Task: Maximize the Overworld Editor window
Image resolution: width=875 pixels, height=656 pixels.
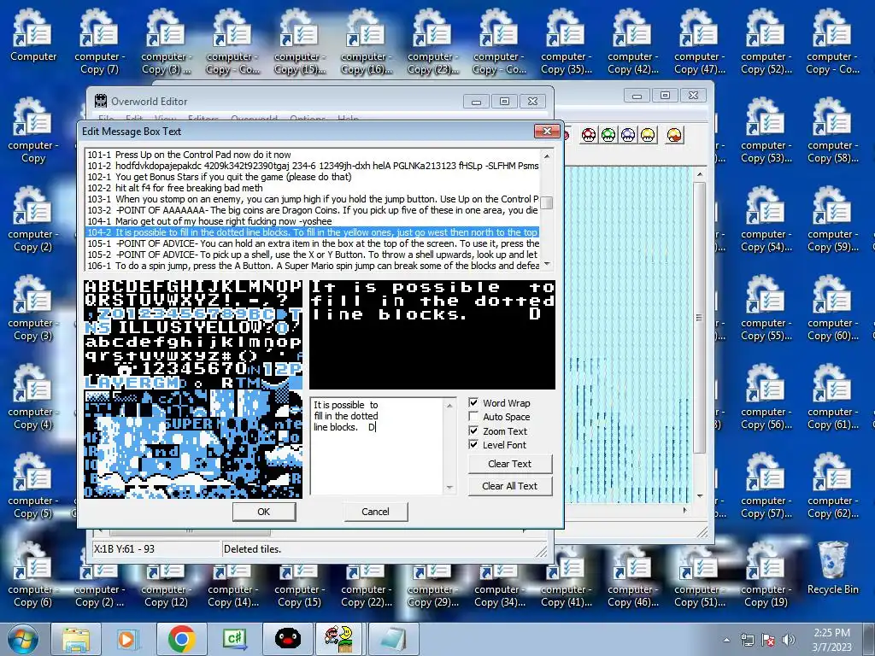Action: [504, 101]
